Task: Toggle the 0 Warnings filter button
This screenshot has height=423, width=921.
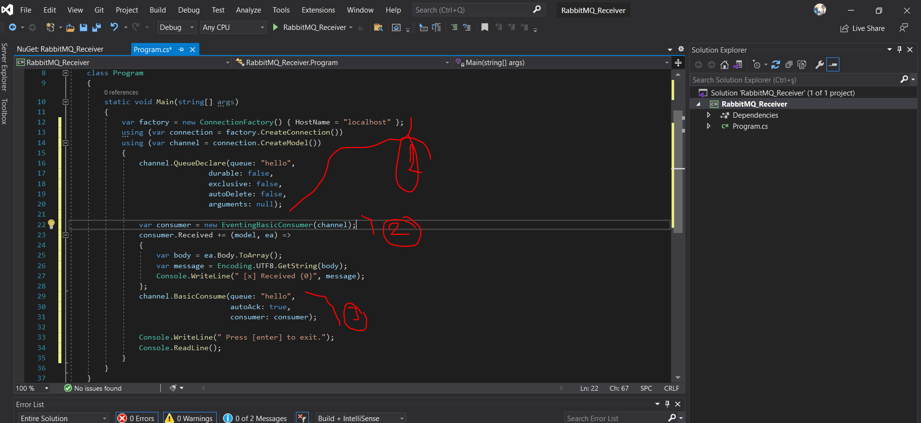Action: 189,418
